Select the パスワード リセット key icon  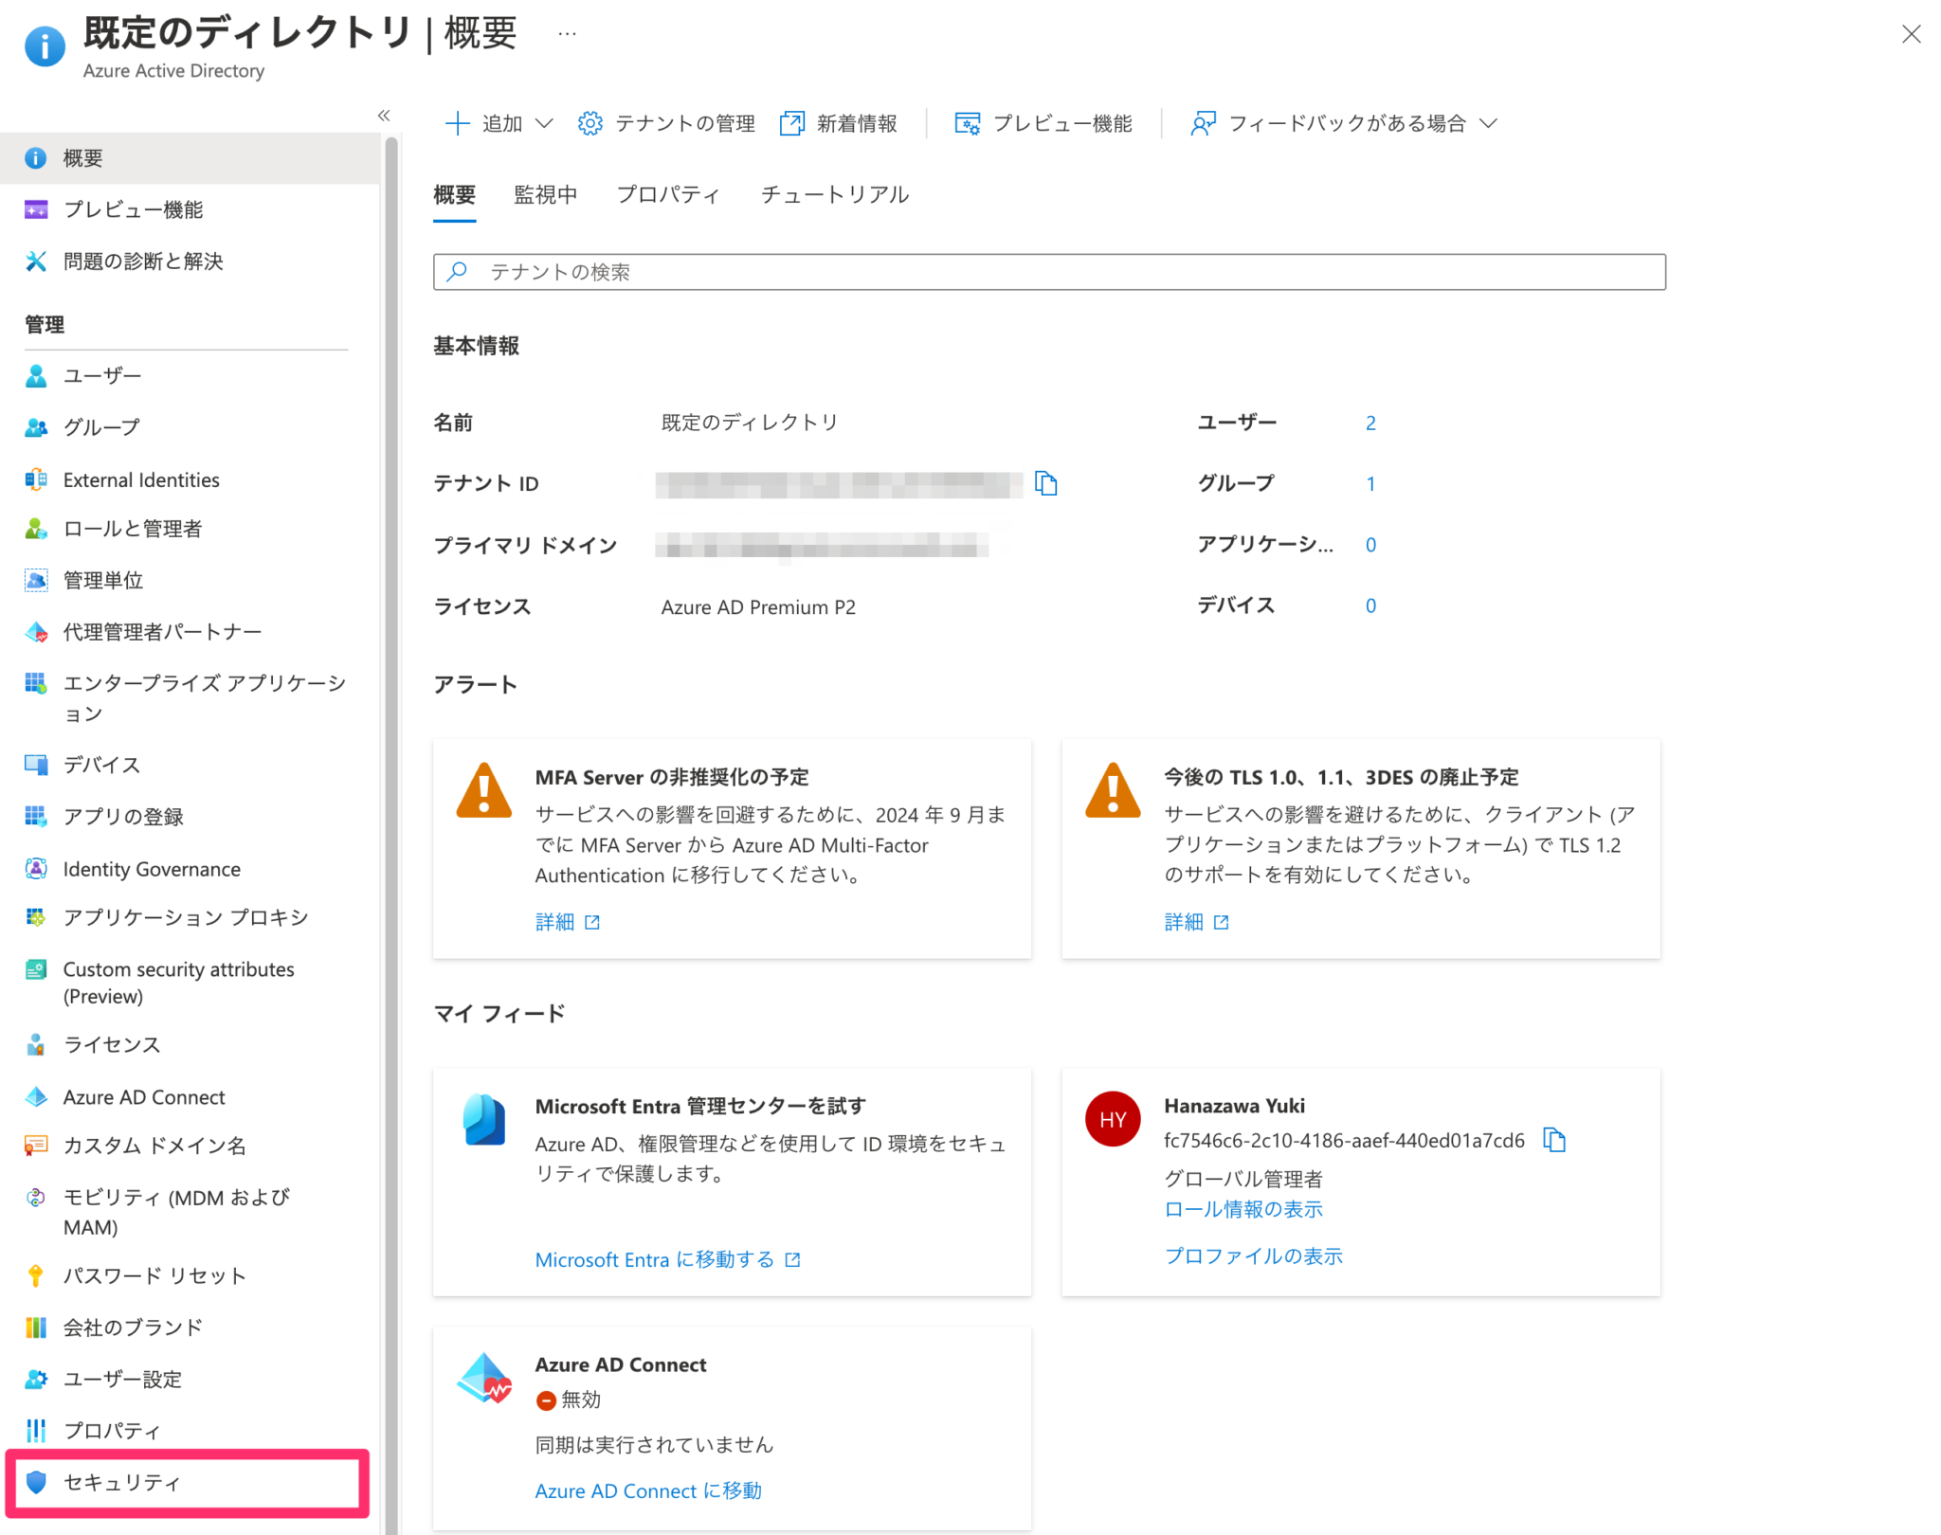point(36,1275)
